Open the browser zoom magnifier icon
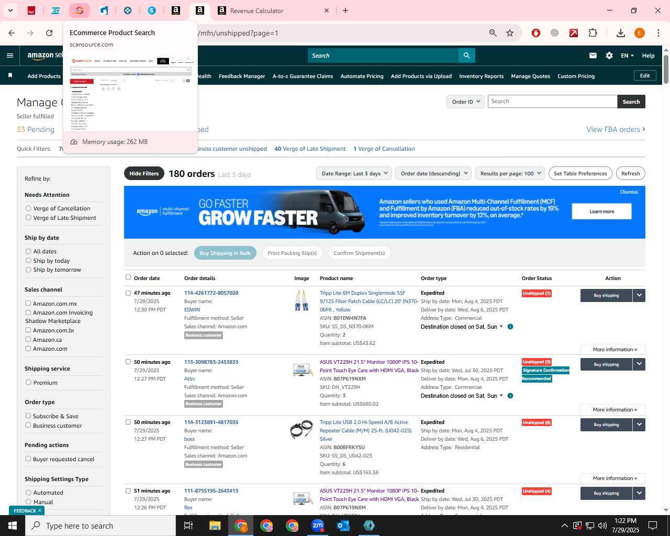670x536 pixels. point(493,33)
